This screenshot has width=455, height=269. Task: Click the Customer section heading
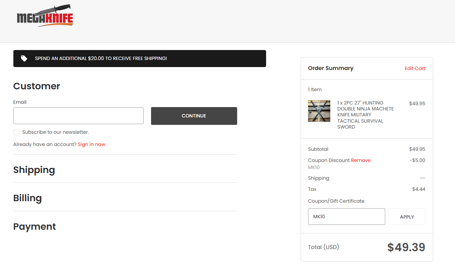click(x=37, y=86)
